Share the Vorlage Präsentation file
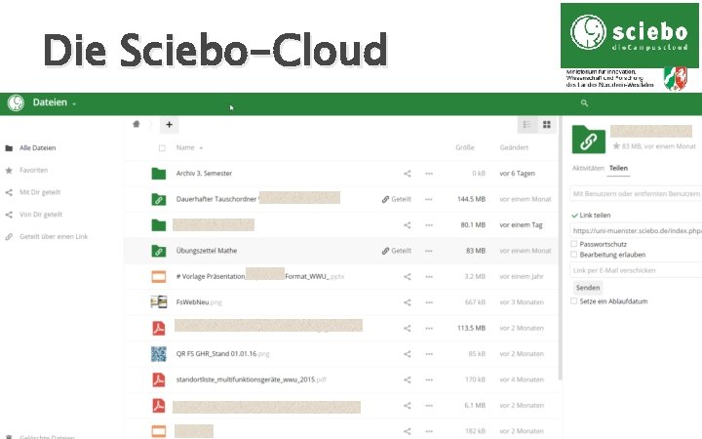Image resolution: width=702 pixels, height=439 pixels. coord(407,276)
